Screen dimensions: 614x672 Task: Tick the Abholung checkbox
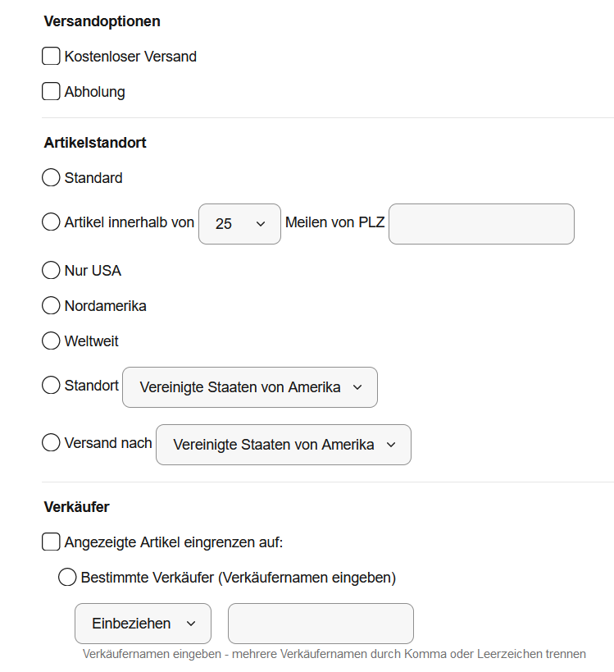click(51, 91)
